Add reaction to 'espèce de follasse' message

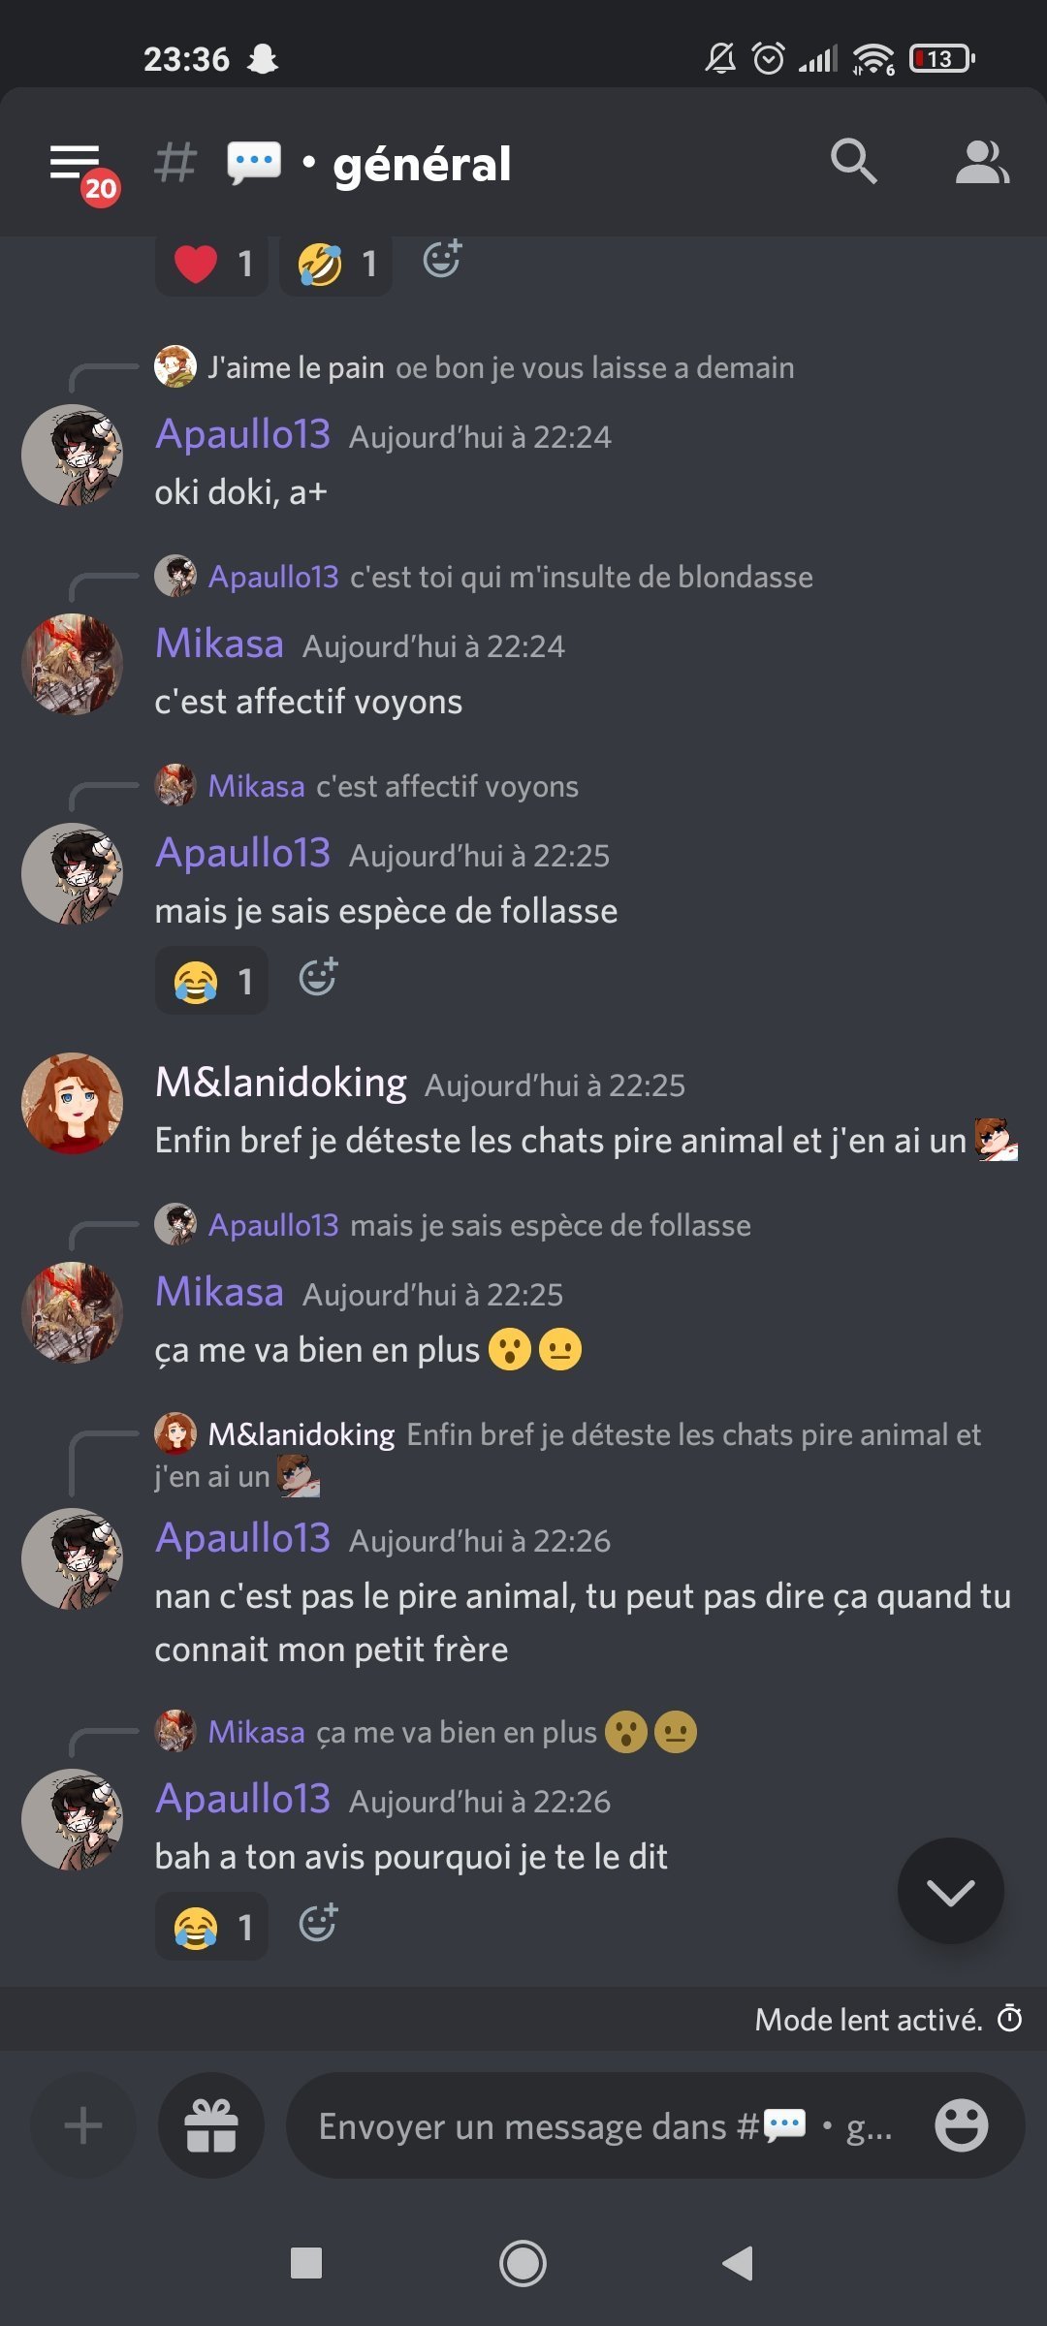318,978
